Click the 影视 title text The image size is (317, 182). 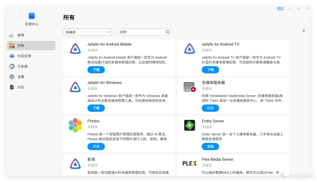(x=91, y=159)
